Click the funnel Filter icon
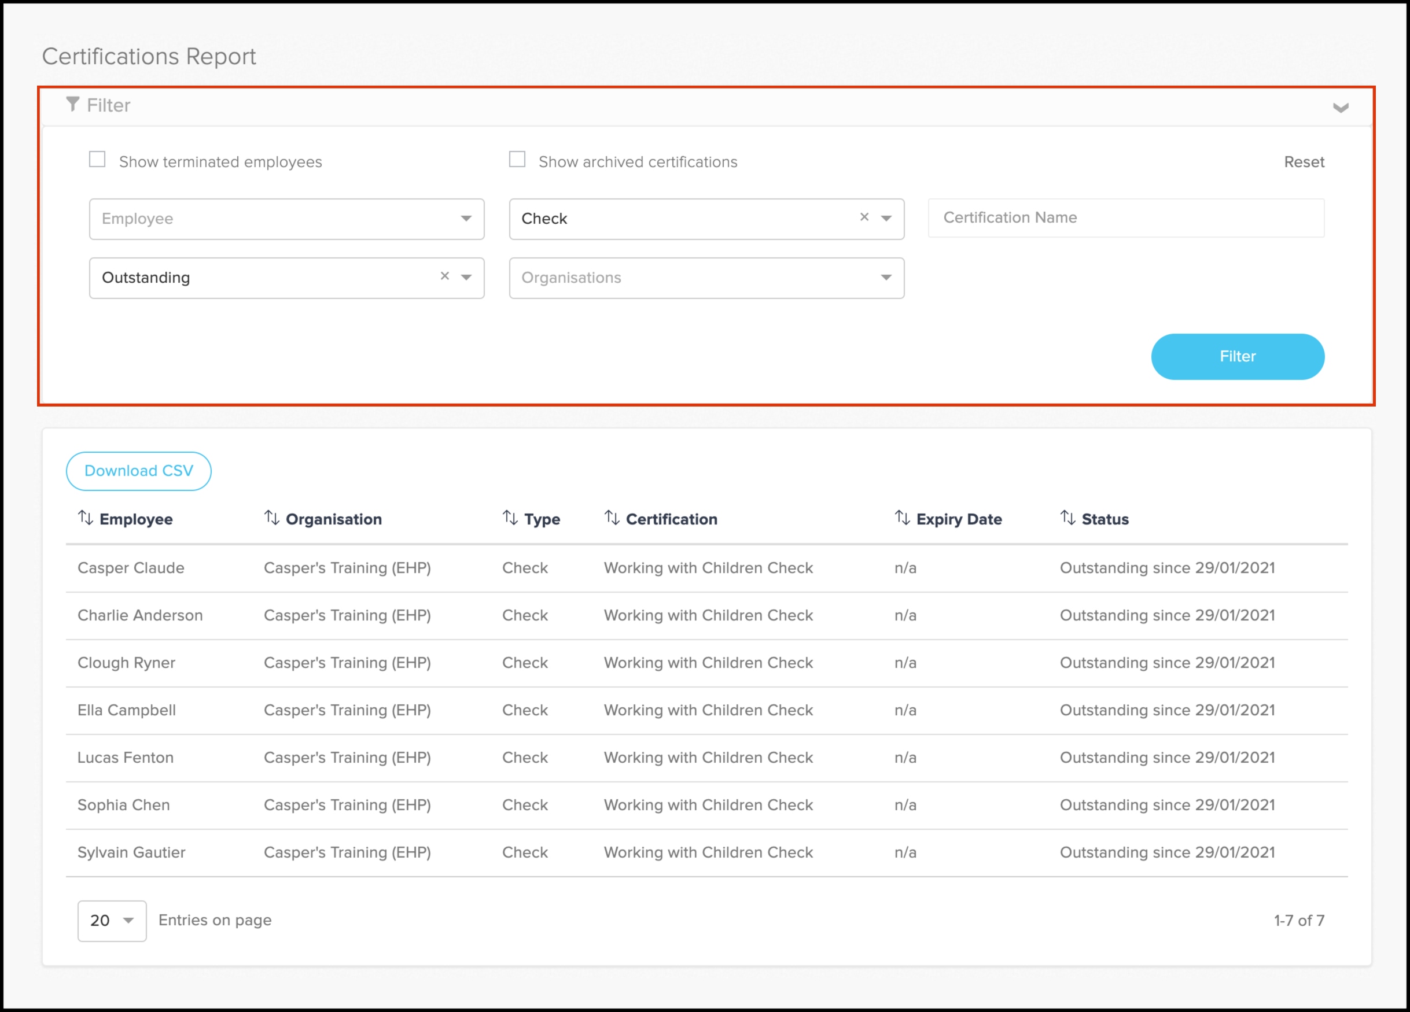1410x1012 pixels. coord(73,104)
